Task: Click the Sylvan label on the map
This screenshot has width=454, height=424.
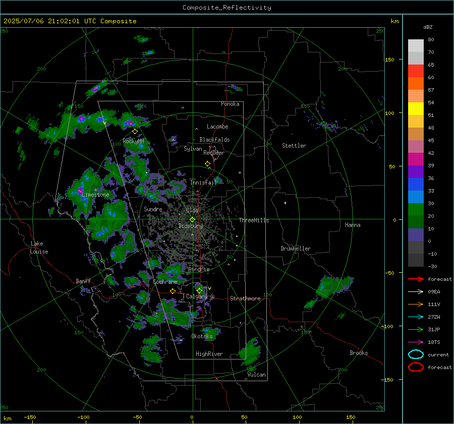Action: [x=193, y=149]
